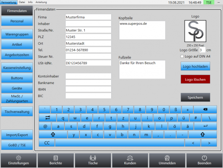The width and height of the screenshot is (223, 168).
Task: Hit the backspace key on on-screen keyboard
Action: (205, 109)
